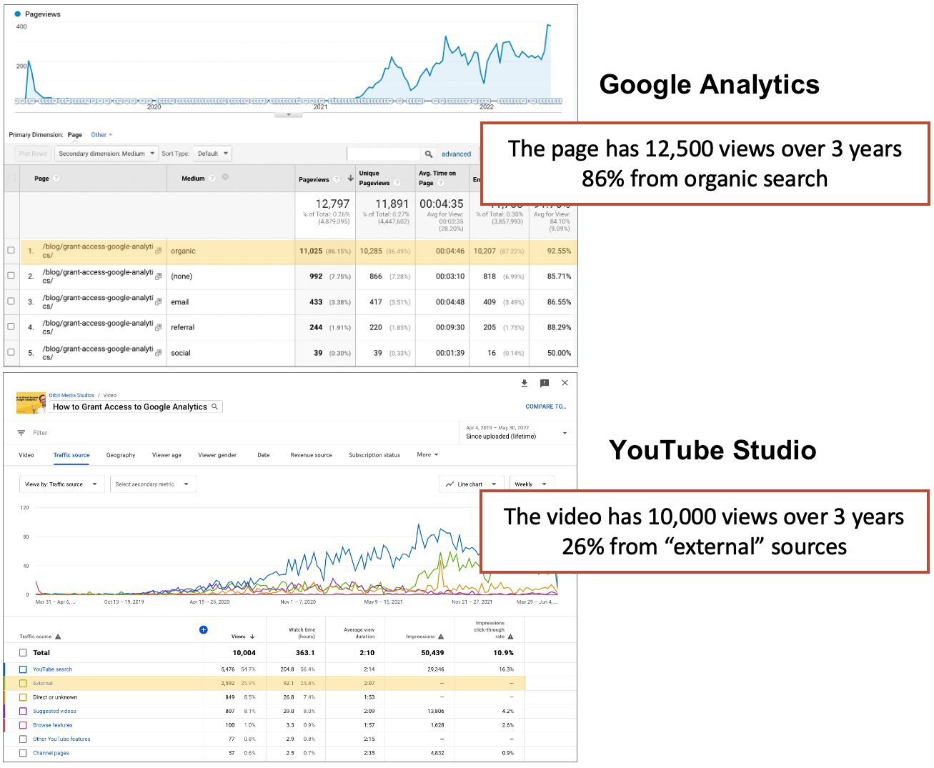This screenshot has width=934, height=768.
Task: Click the video thumbnail in YouTube Studio header
Action: 31,404
